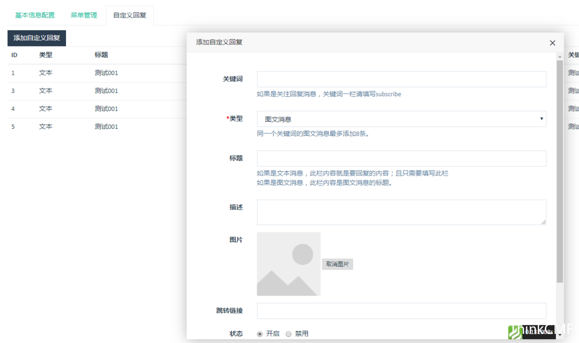Viewport: 579px width, 343px height.
Task: Click ID cell 1 in the table
Action: pyautogui.click(x=13, y=73)
